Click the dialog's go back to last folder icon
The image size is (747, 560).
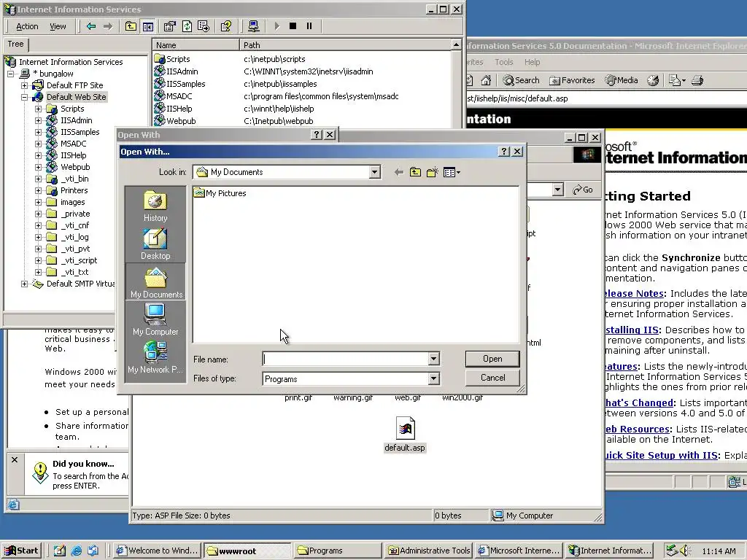(399, 172)
